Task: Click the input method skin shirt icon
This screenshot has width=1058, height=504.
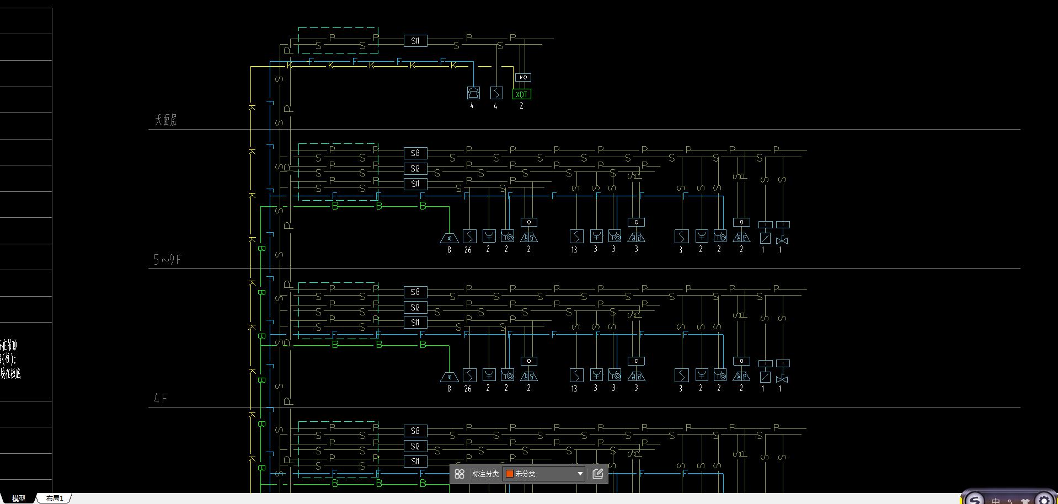Action: point(1025,501)
